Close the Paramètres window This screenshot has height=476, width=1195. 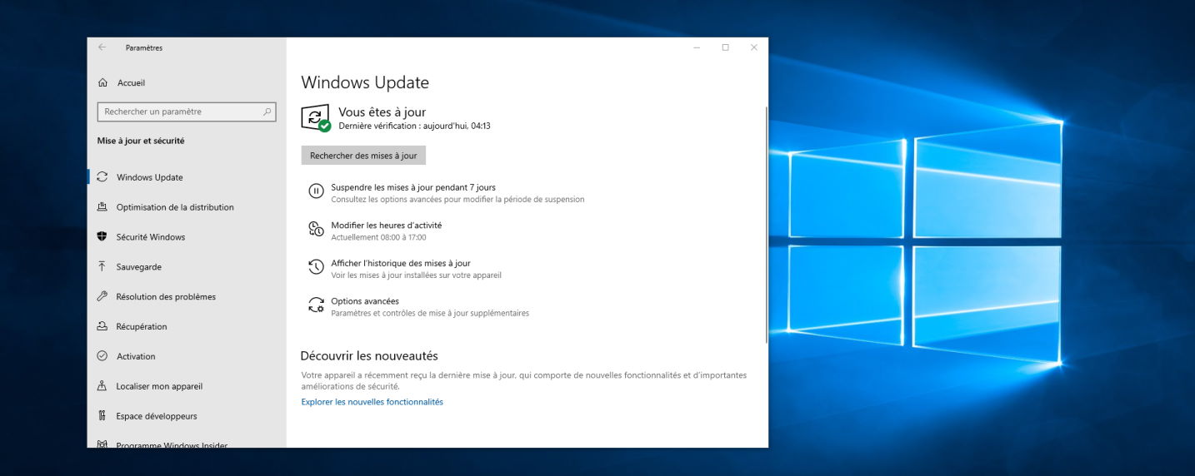(x=754, y=47)
